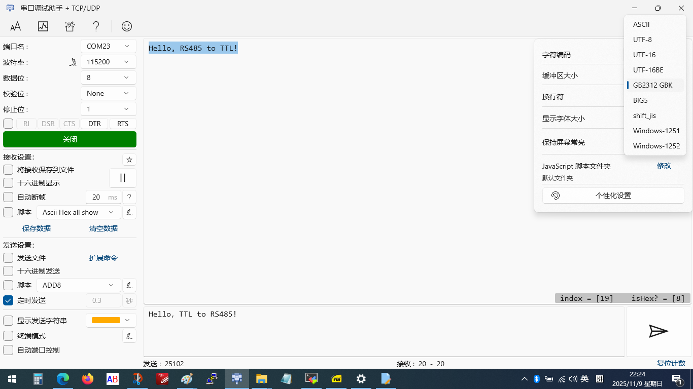Open the waveform chart icon
Viewport: 693px width, 389px height.
[x=43, y=26]
